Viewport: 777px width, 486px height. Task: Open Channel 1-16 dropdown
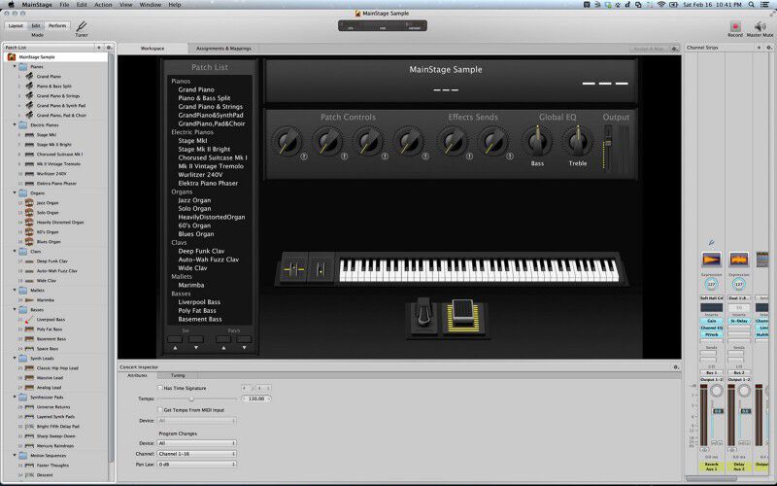197,454
